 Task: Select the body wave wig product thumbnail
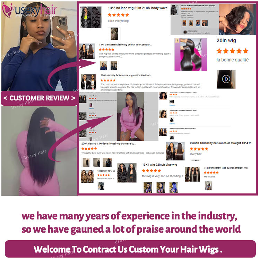pyautogui.click(x=90, y=17)
